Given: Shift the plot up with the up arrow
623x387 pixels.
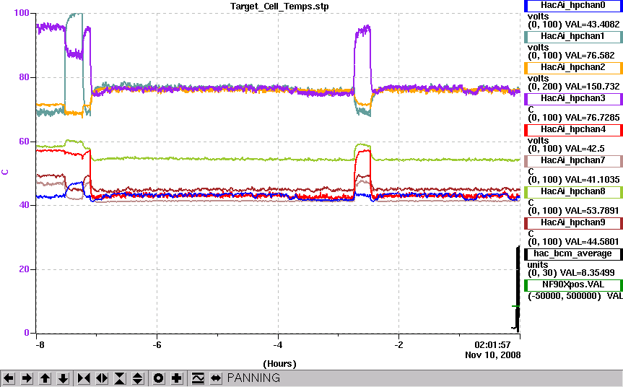Looking at the screenshot, I should 45,378.
